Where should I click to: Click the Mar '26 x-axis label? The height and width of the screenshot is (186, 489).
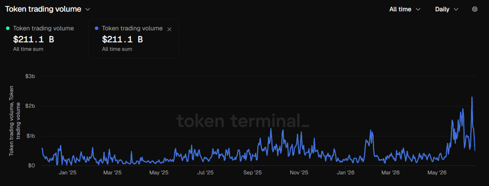pos(391,172)
